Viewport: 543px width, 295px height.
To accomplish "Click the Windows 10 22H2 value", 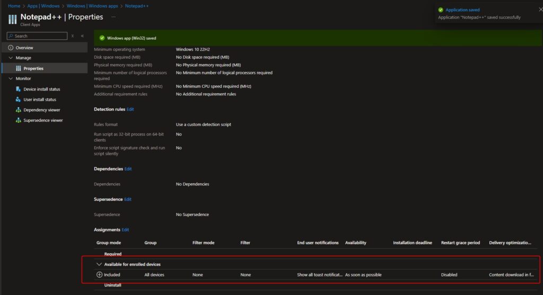I will coord(193,49).
